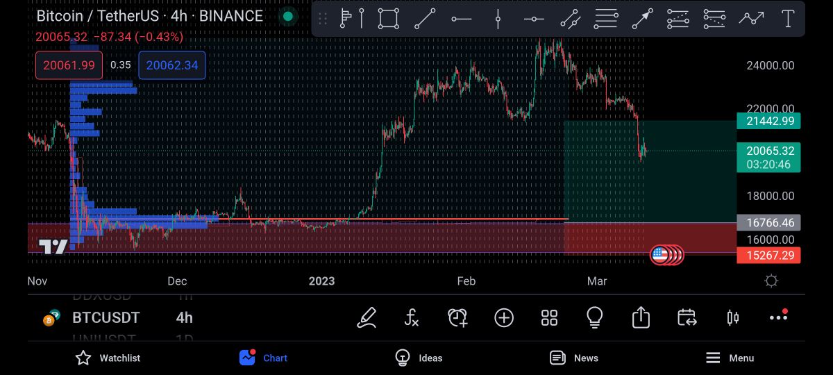This screenshot has height=375, width=833.
Task: Click the 21442.99 take-profit price label
Action: click(x=769, y=122)
